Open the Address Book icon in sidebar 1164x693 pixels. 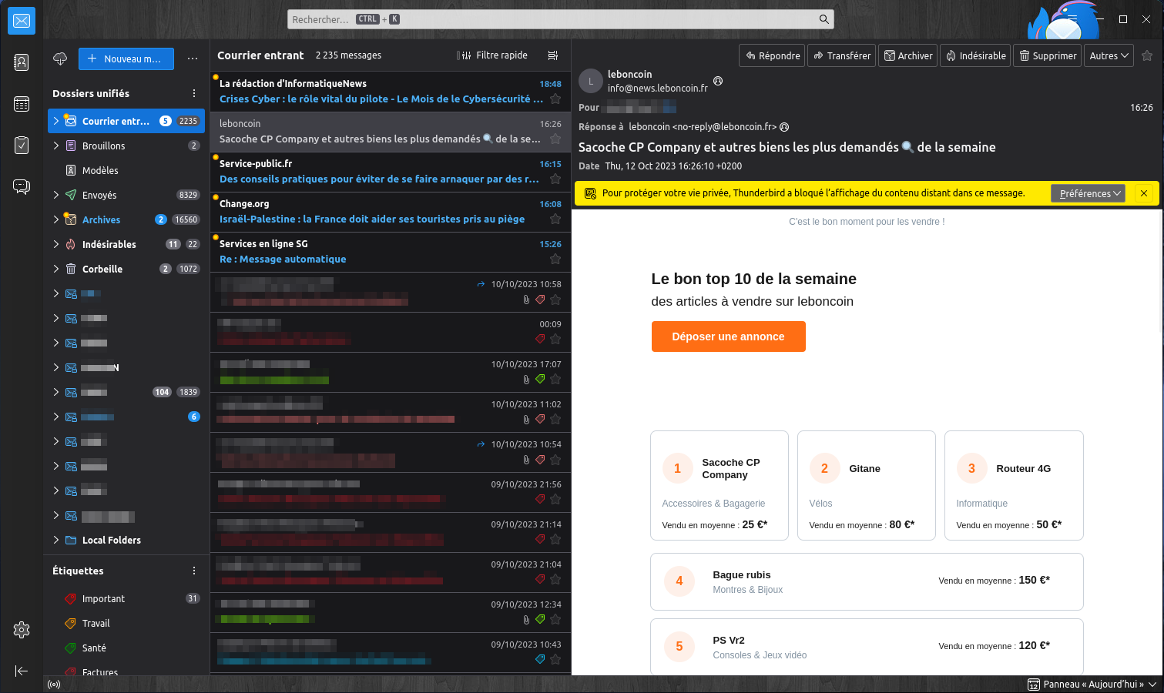click(22, 62)
